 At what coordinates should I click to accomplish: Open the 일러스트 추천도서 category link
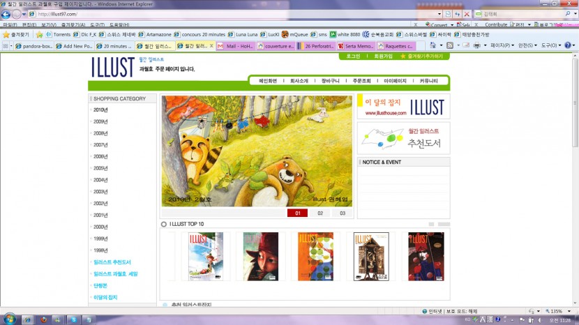click(112, 262)
